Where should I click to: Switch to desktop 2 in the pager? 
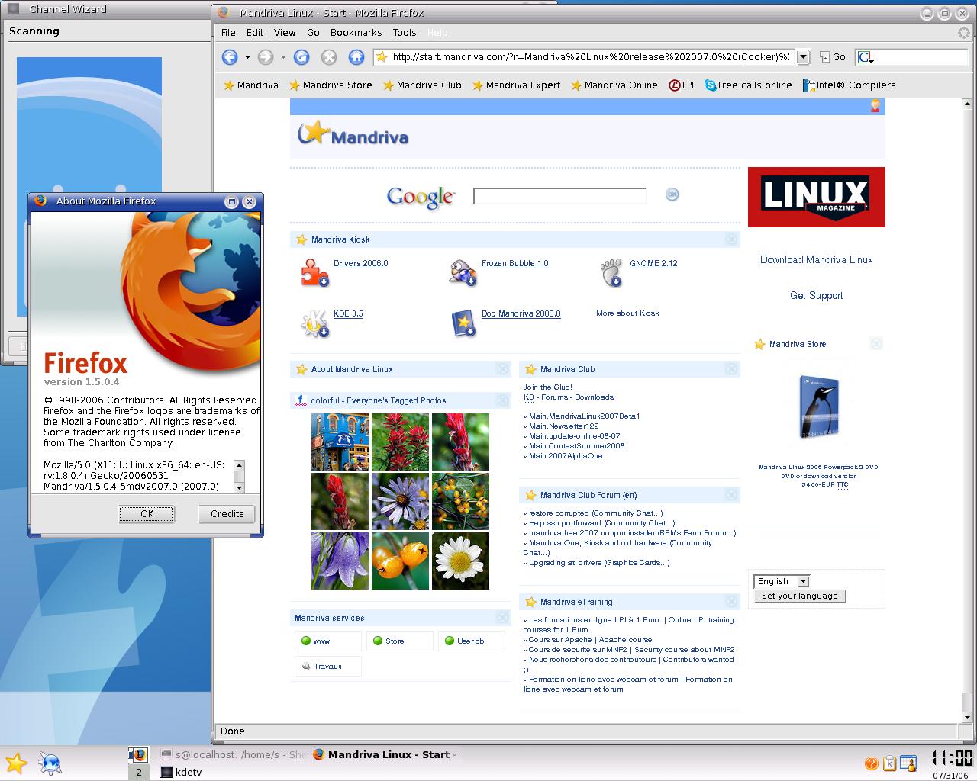tap(138, 772)
